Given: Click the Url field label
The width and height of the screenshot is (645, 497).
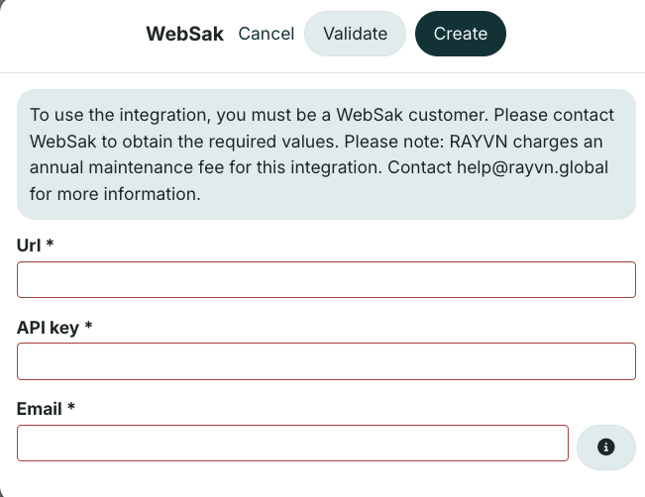Looking at the screenshot, I should [x=29, y=246].
